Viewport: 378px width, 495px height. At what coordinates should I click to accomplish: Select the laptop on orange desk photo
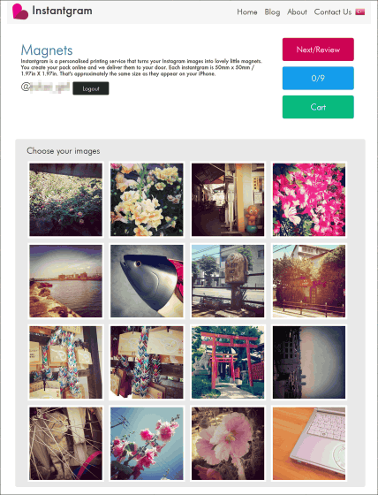coord(309,444)
